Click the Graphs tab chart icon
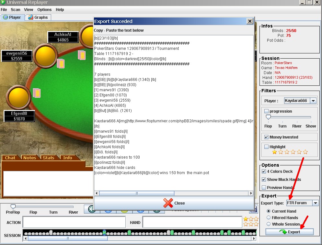 31,17
